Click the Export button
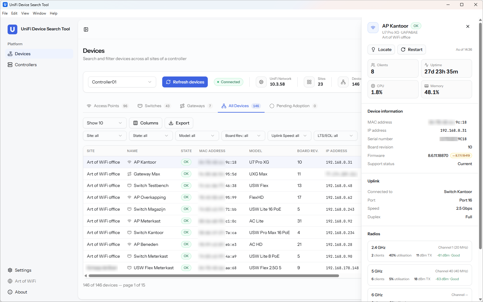 [179, 123]
